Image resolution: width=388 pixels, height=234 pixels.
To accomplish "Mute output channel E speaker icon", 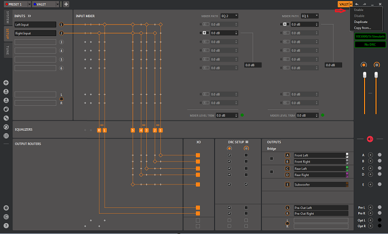I will pyautogui.click(x=370, y=184).
